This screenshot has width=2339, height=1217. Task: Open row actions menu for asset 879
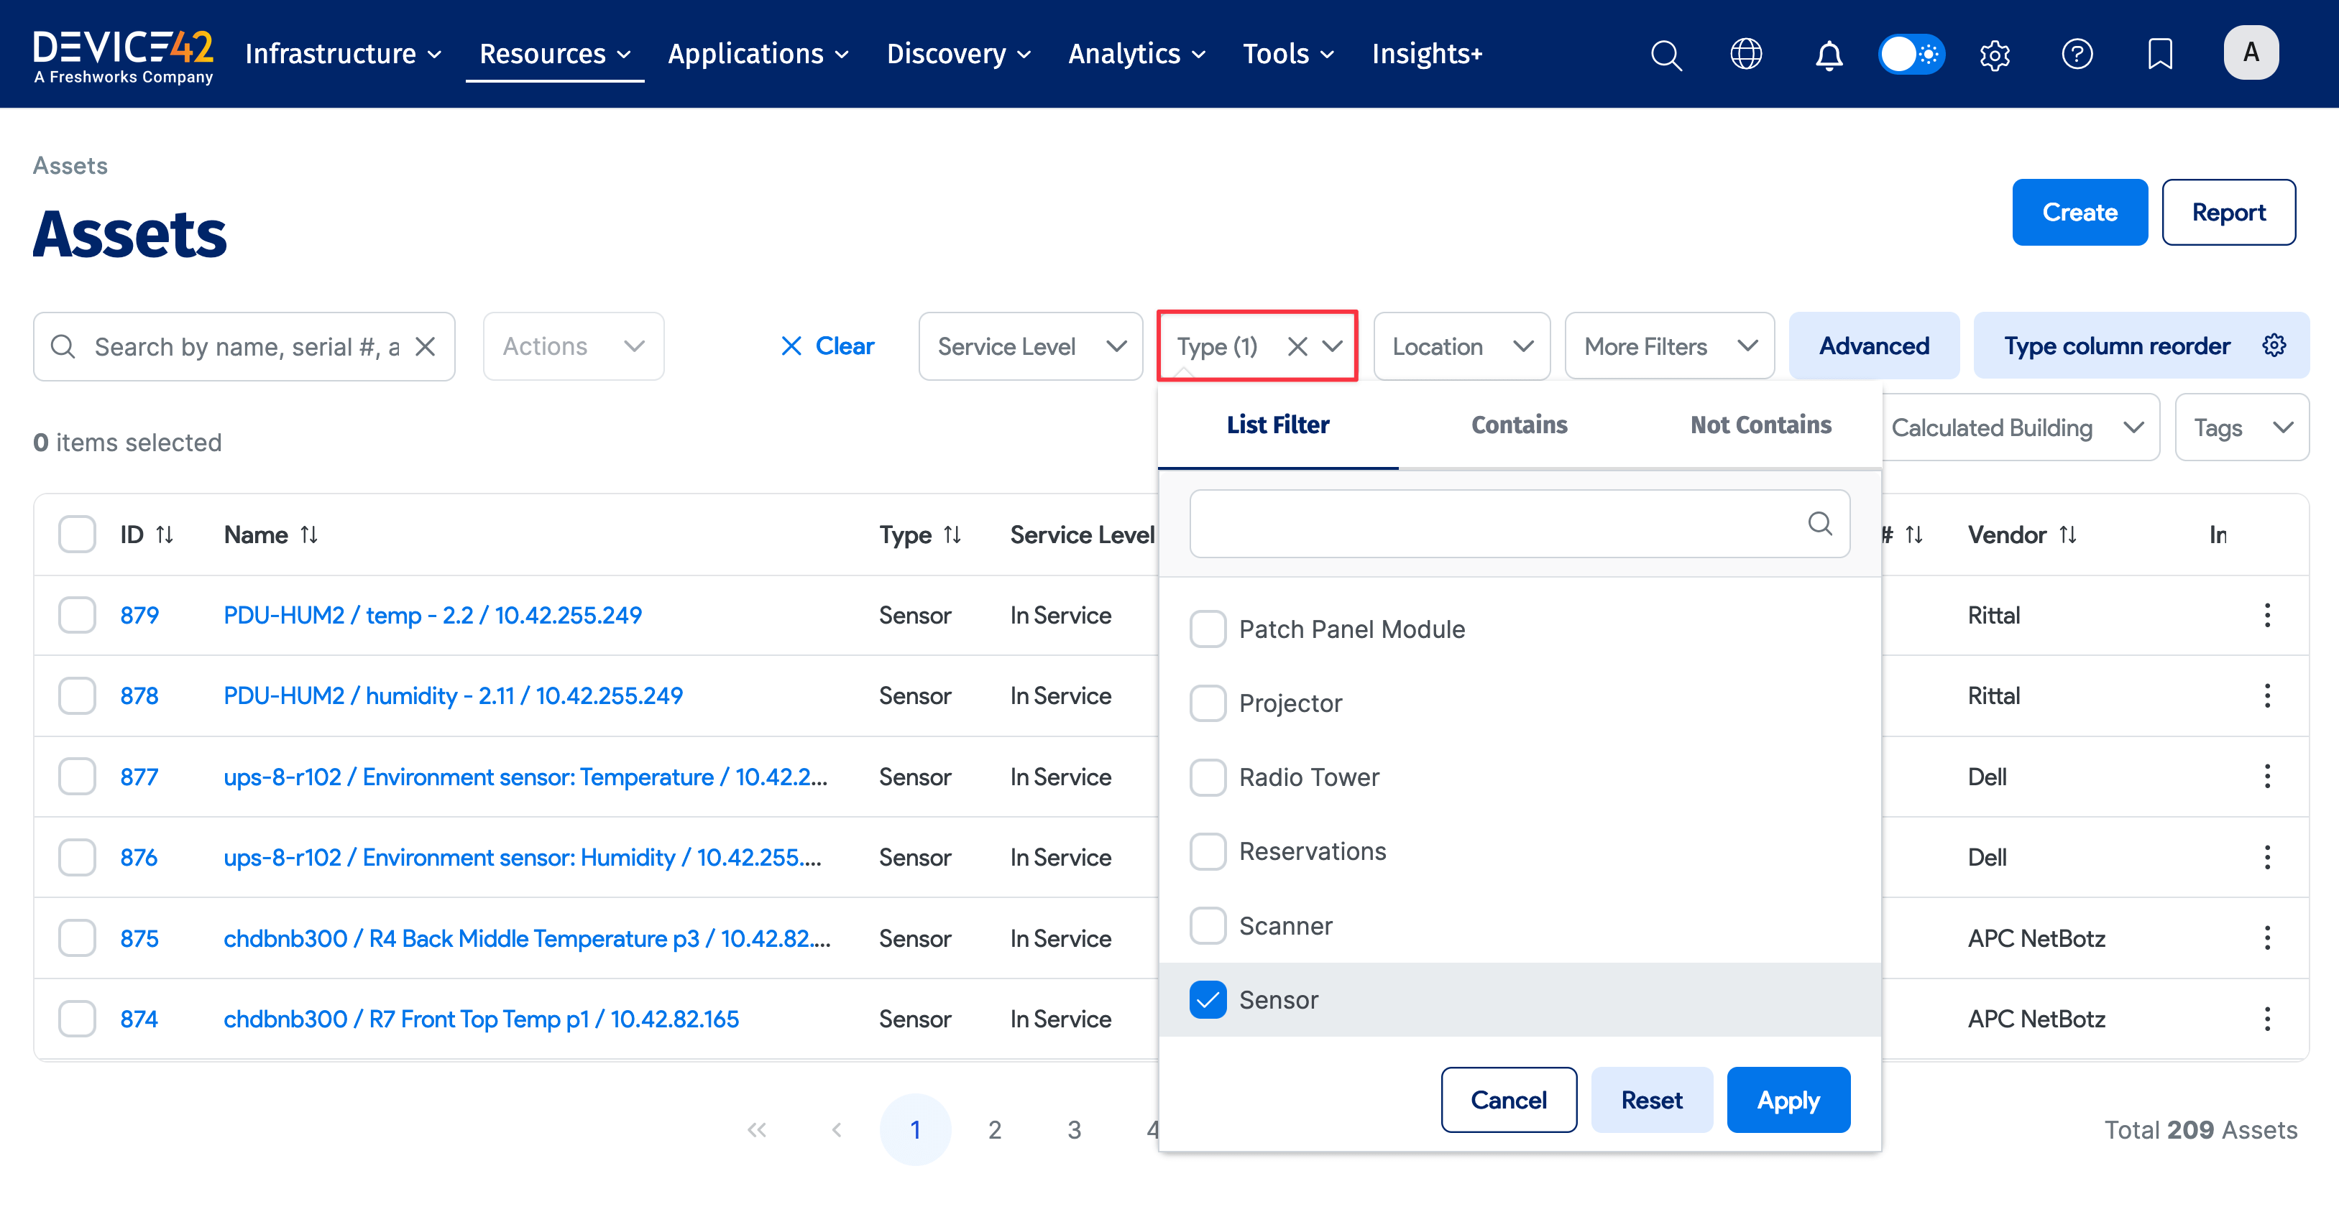(2266, 615)
